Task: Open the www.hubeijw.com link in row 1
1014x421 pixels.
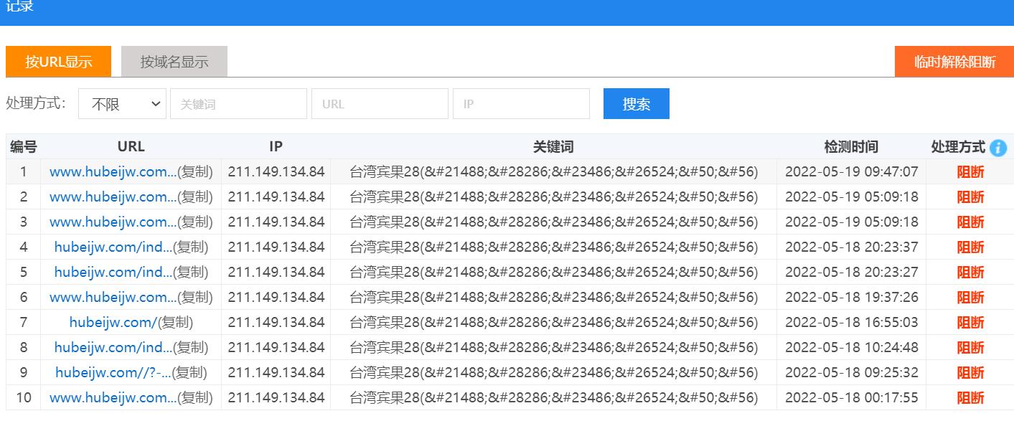Action: (111, 171)
